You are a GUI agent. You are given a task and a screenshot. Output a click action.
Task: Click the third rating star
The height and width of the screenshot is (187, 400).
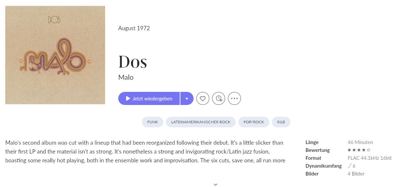pos(359,150)
